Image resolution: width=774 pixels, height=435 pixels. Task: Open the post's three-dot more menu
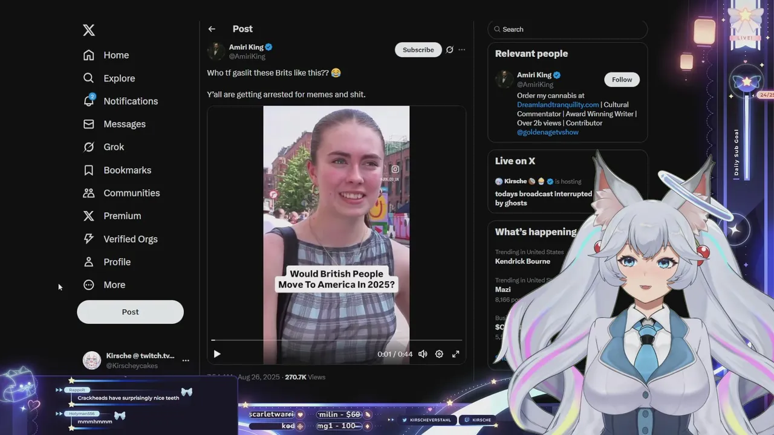point(462,50)
